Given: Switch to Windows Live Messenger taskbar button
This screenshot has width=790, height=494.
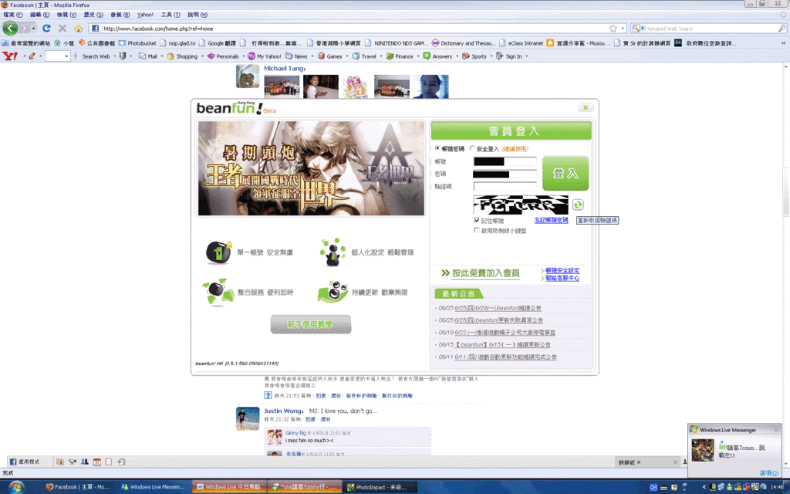Looking at the screenshot, I should [154, 487].
